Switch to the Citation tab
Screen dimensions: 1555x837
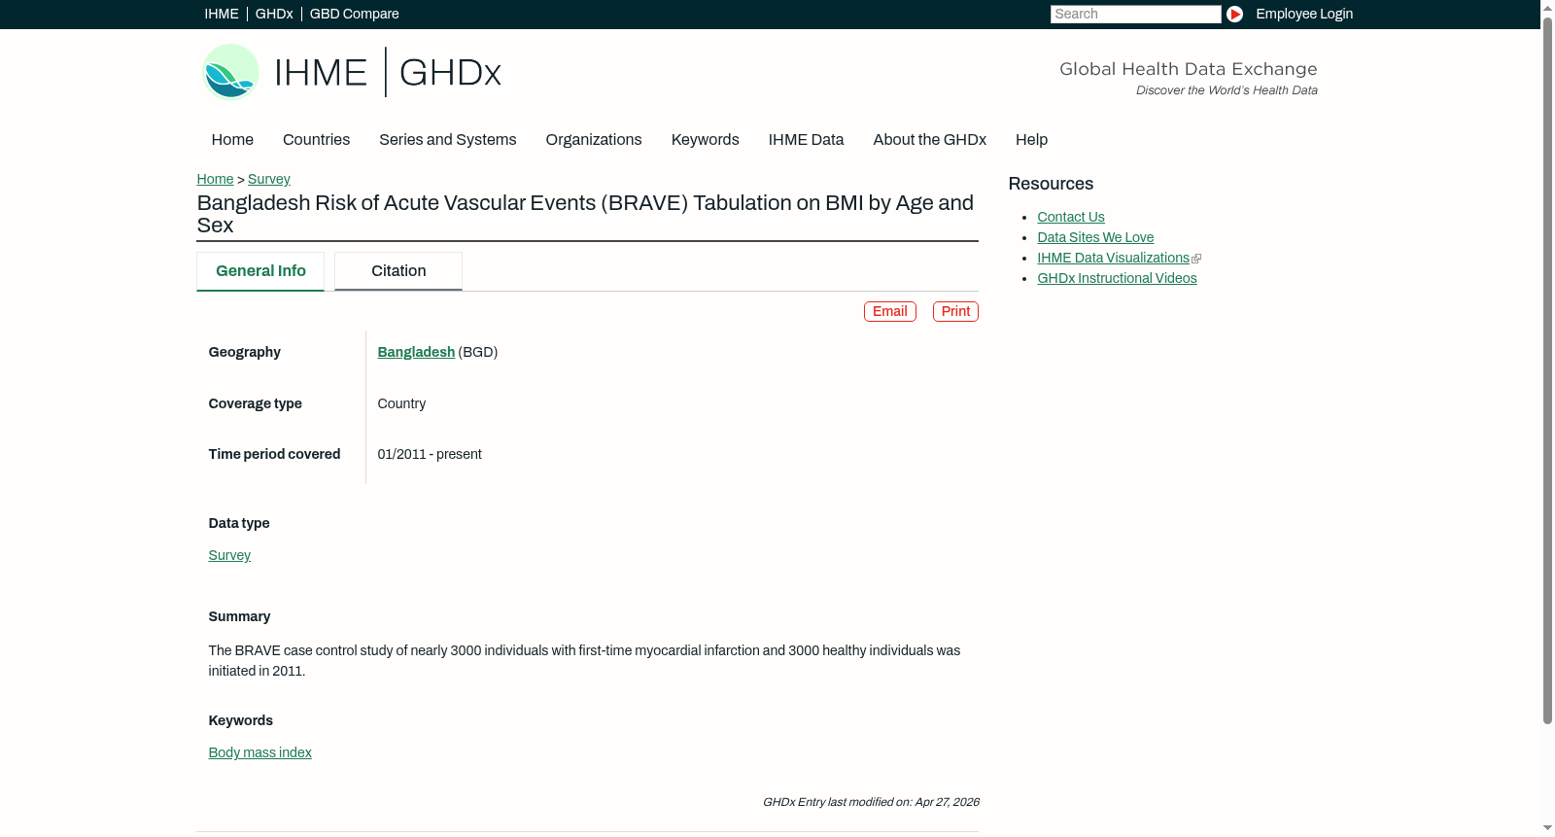point(398,271)
